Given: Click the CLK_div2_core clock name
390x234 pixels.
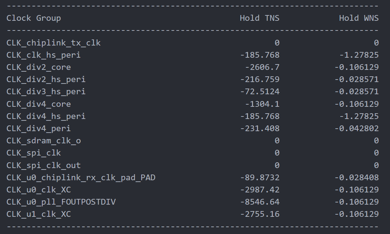Looking at the screenshot, I should pos(39,67).
